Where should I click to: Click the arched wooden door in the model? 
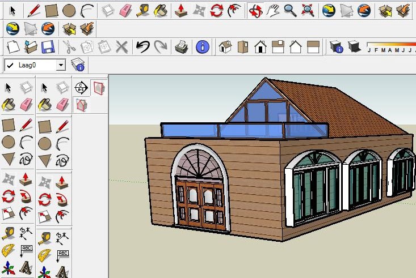tap(200, 203)
